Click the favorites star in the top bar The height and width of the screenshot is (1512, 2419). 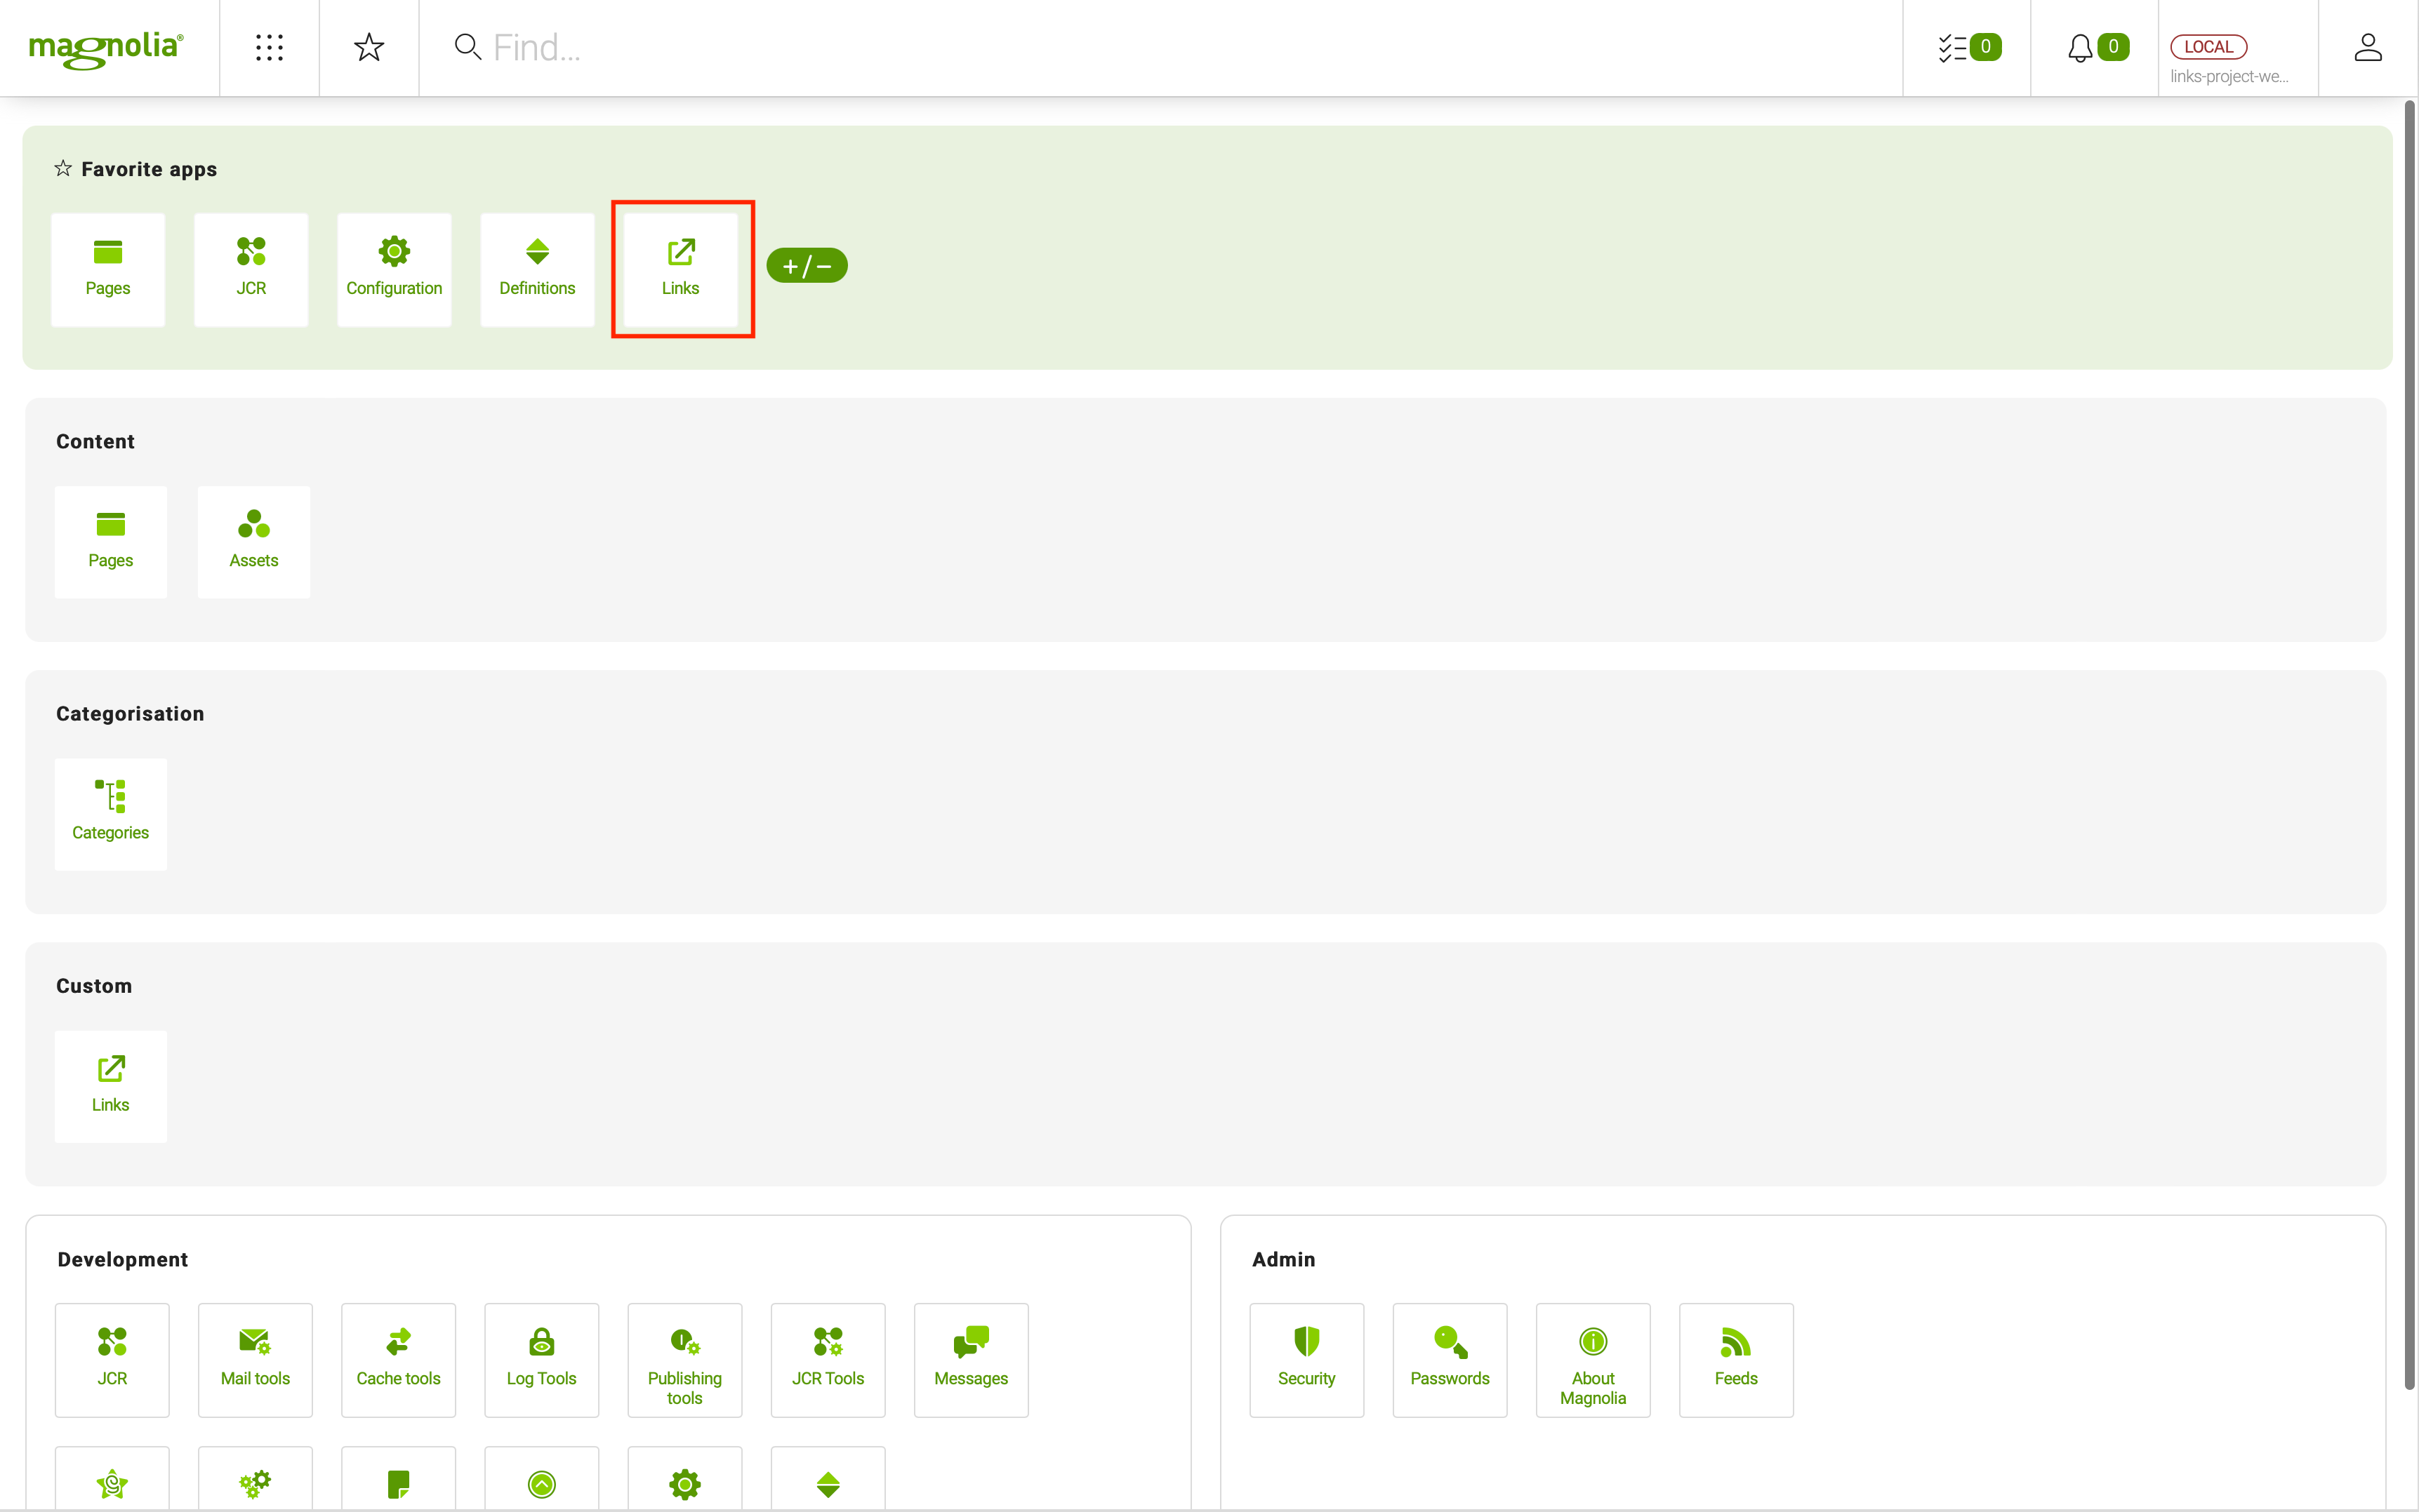pyautogui.click(x=368, y=47)
